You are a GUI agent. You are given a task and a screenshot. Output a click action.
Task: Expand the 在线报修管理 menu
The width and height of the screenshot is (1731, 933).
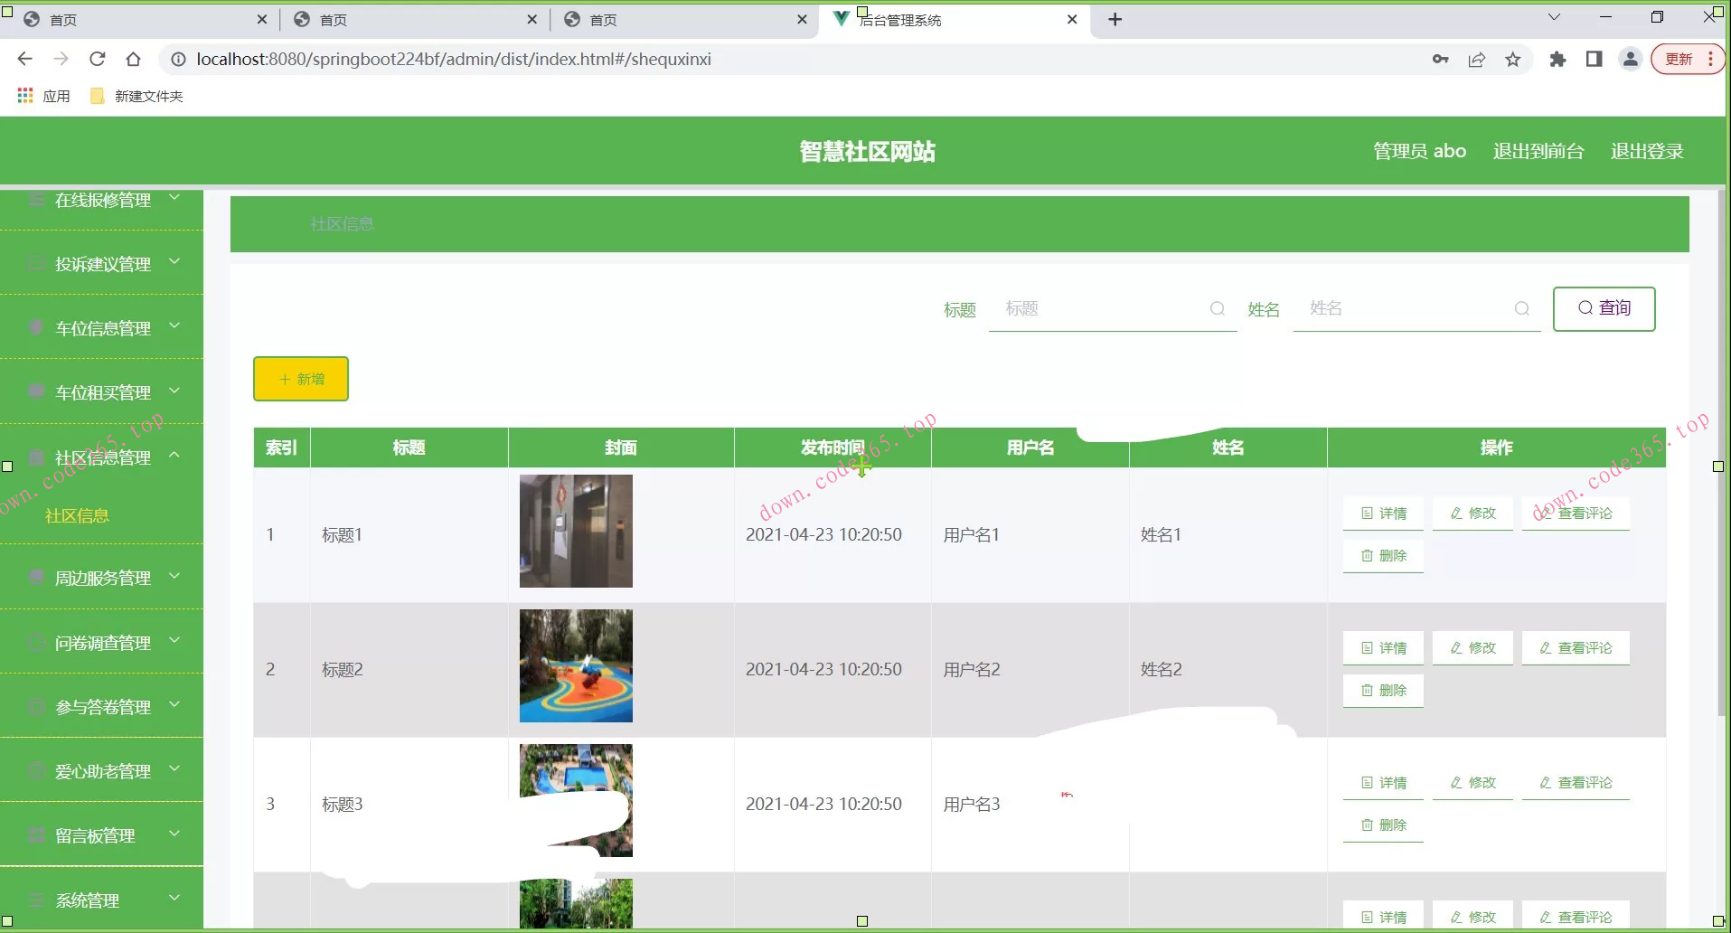[174, 198]
